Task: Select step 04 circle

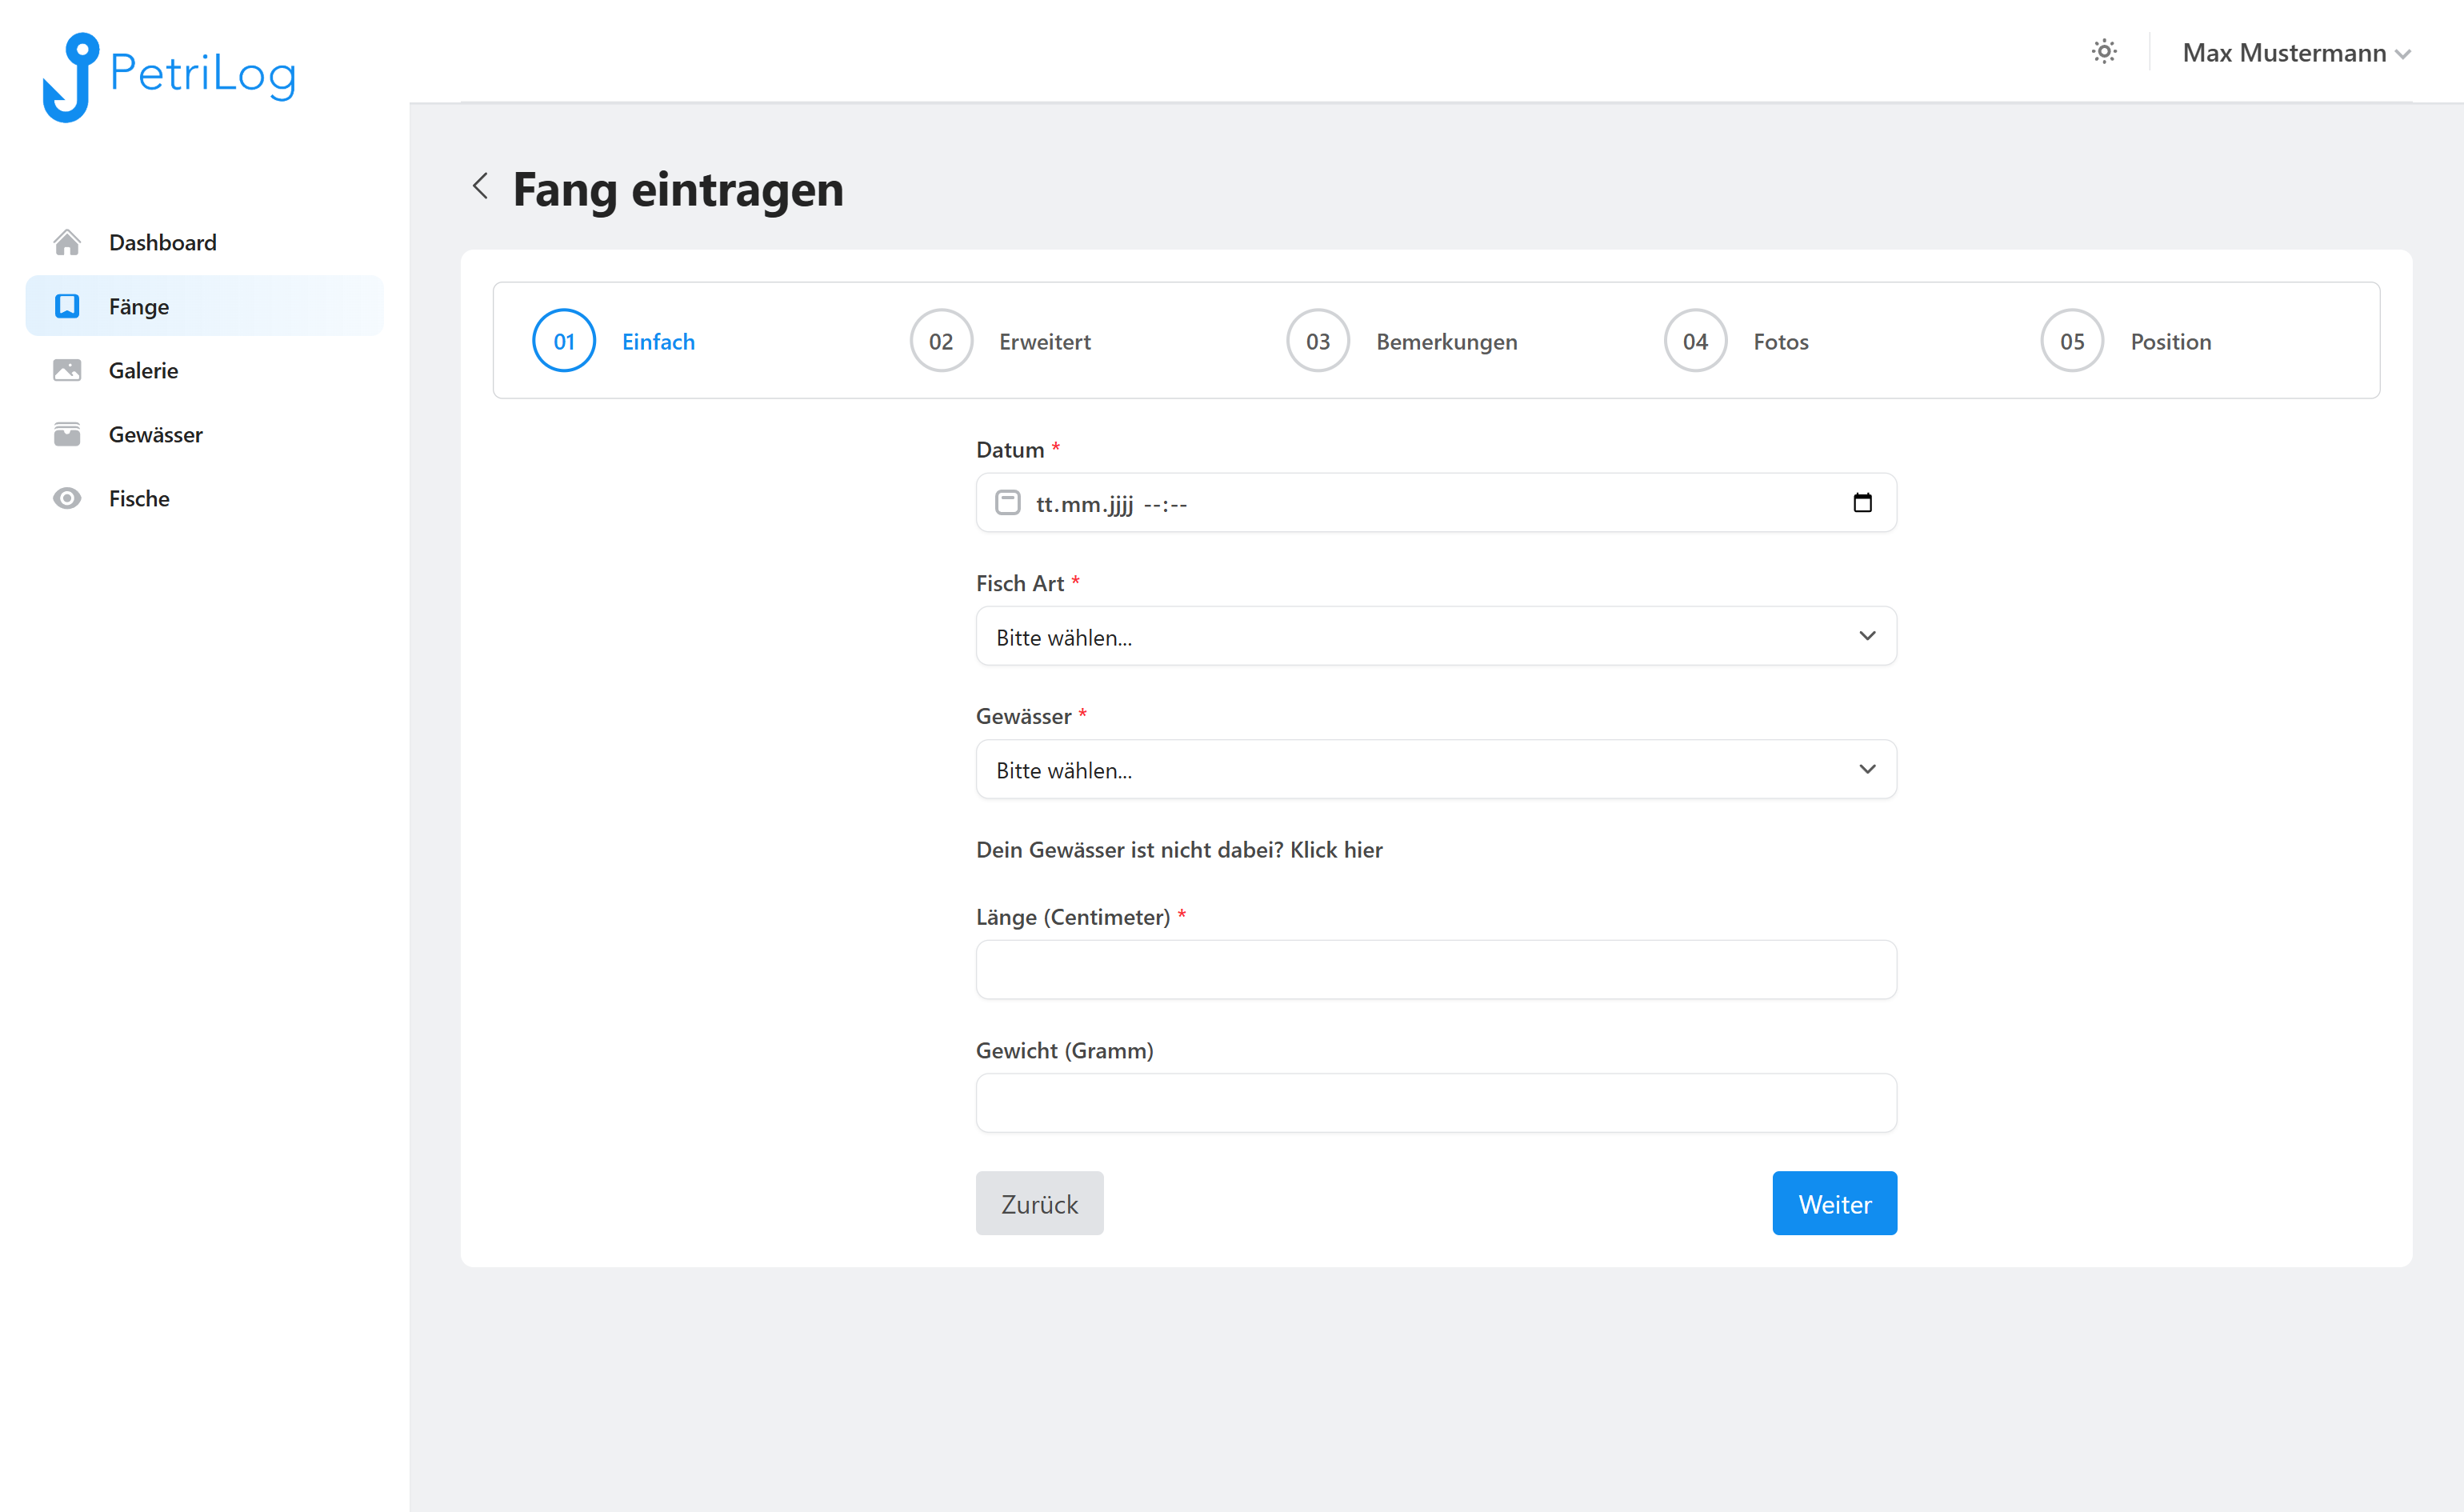Action: pos(1695,341)
